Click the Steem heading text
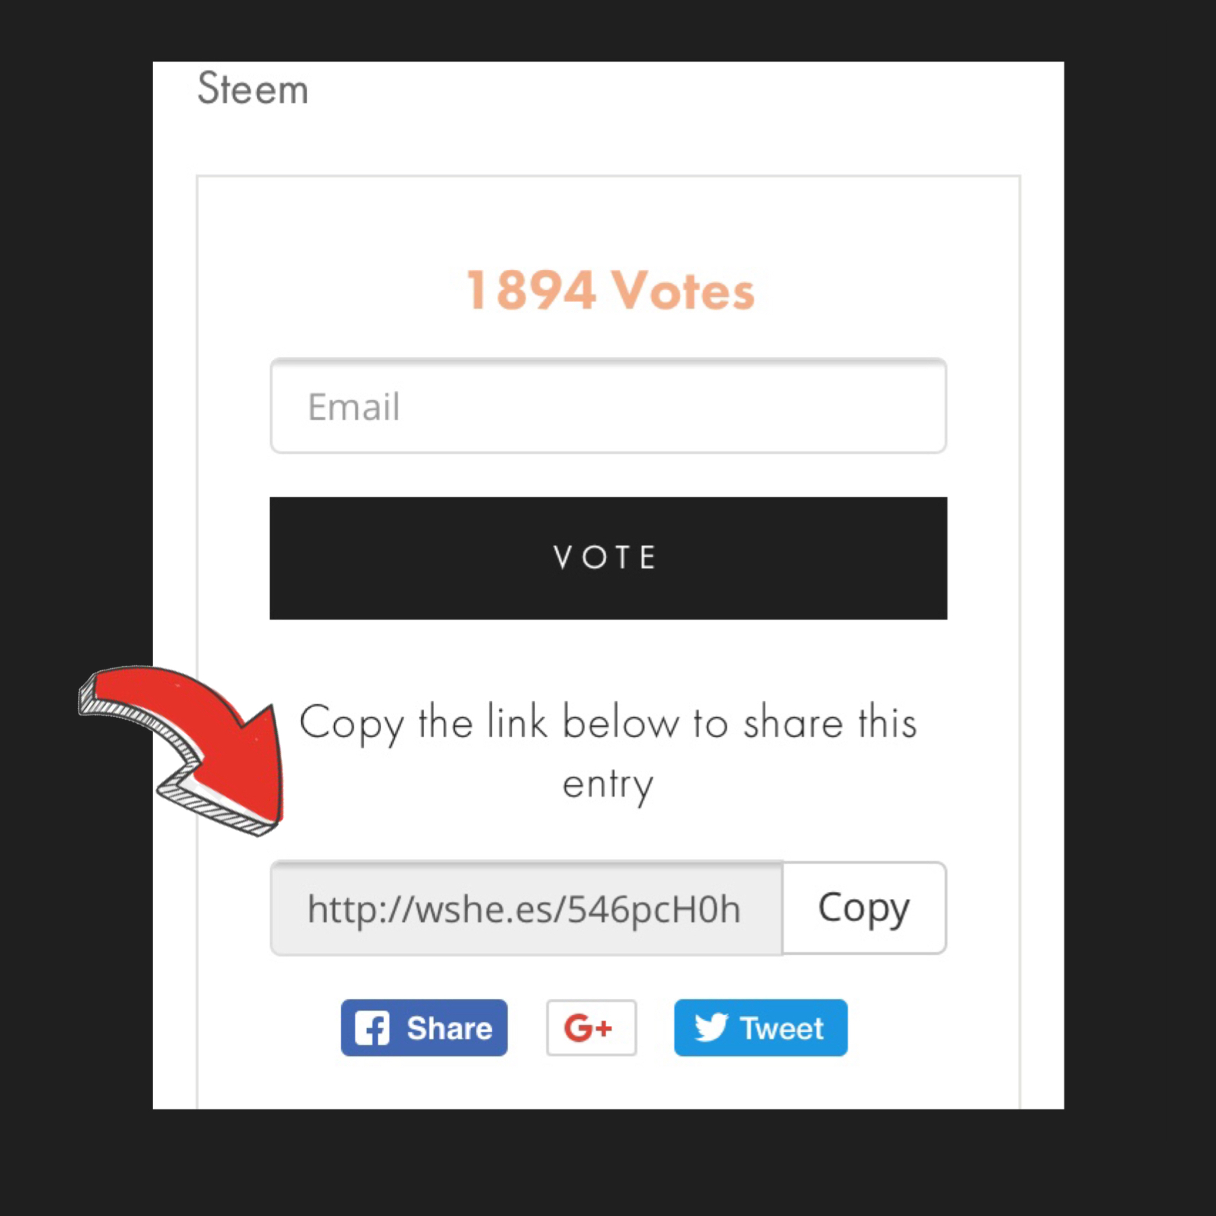The height and width of the screenshot is (1216, 1216). (x=252, y=88)
